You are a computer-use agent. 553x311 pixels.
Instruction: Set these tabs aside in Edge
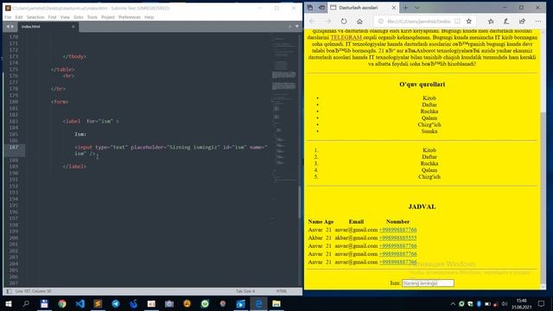click(x=321, y=8)
